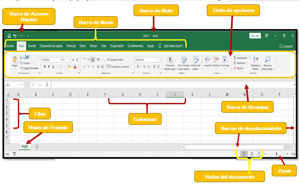Click the Redo arrow icon
This screenshot has height=184, width=299.
[21, 36]
